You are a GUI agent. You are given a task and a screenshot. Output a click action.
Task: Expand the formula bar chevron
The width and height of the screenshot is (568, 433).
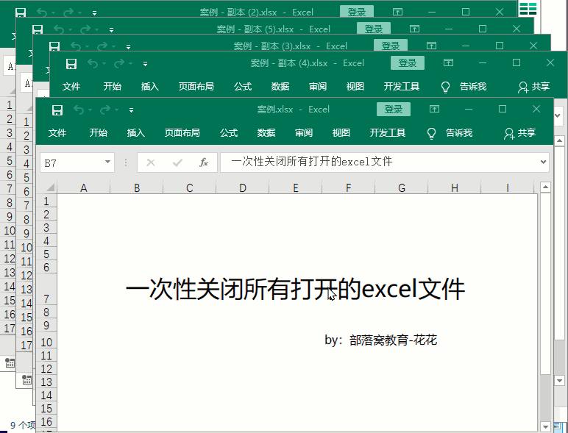tap(543, 162)
